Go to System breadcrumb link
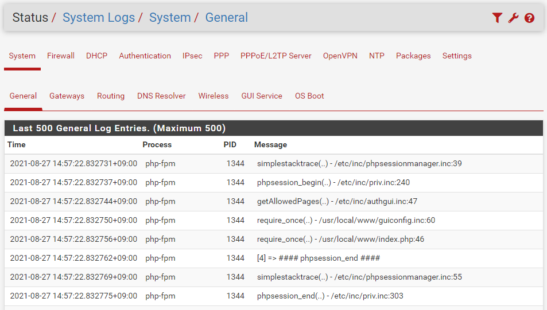 point(170,17)
